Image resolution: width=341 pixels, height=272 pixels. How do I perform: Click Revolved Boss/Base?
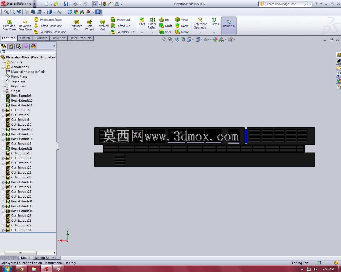pyautogui.click(x=25, y=25)
